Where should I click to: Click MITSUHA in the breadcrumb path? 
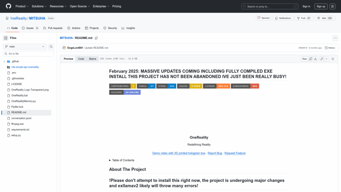point(66,38)
